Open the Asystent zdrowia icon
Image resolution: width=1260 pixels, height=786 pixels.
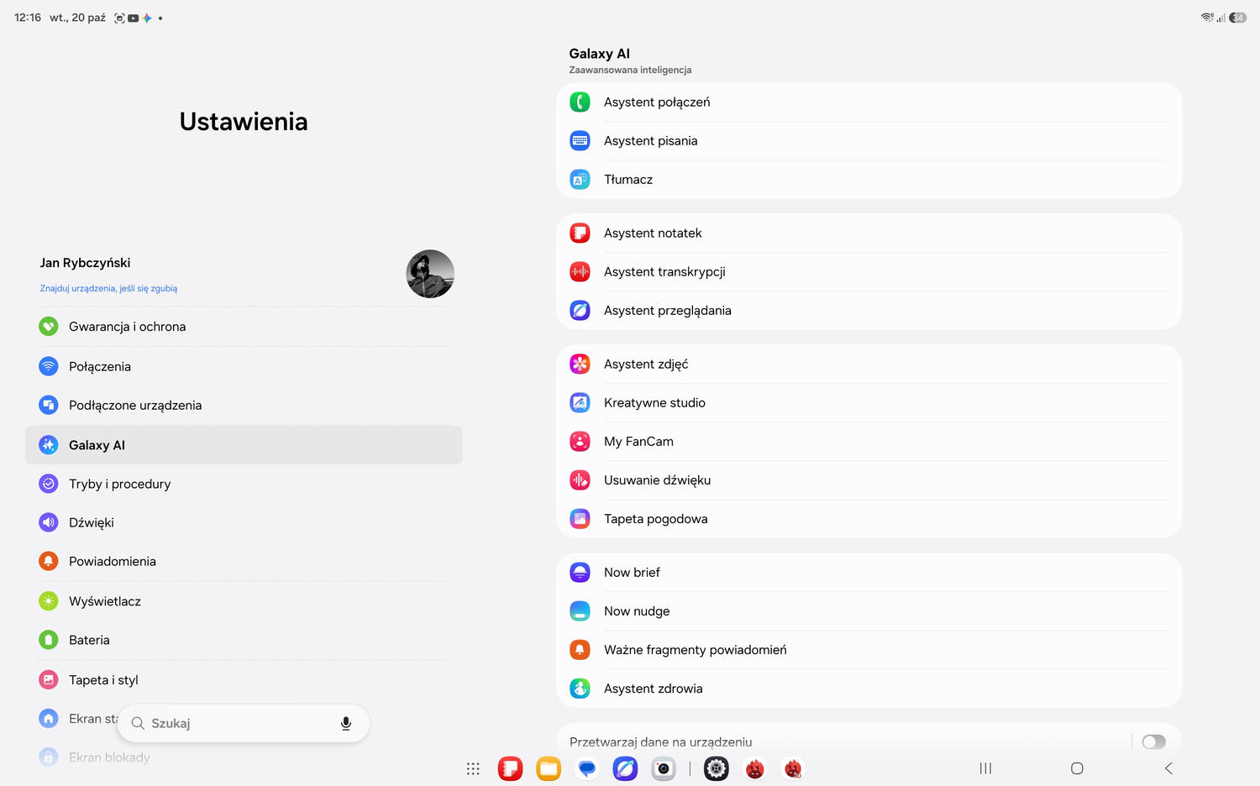point(580,689)
